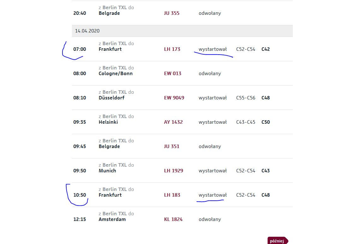
Task: Click the 'później' button
Action: click(278, 241)
